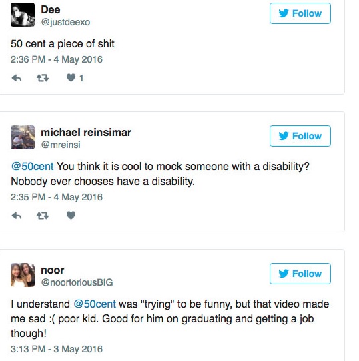The image size is (359, 361).
Task: Retweet michael reinsimar's tweet
Action: click(43, 216)
